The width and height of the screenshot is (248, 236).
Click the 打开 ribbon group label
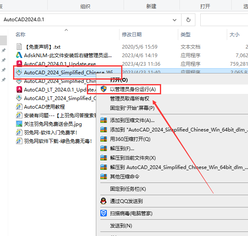[205, 7]
